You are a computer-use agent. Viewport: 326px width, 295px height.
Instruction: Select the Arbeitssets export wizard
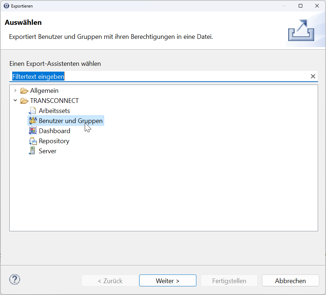click(54, 111)
